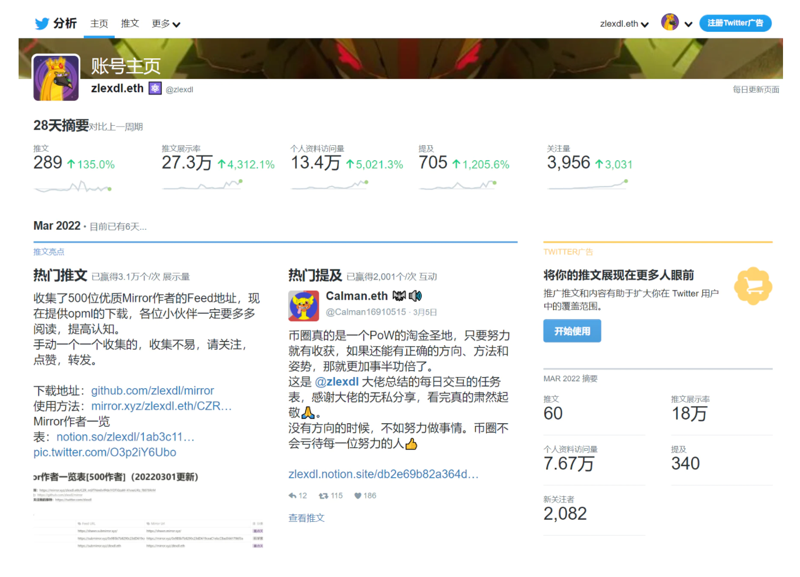Click the 3月5日 tweet date
Screen dimensions: 800x577
[425, 312]
